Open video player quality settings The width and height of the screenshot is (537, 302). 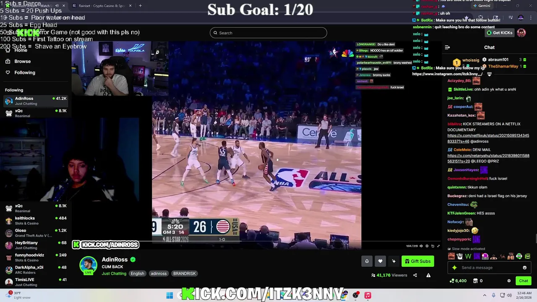pyautogui.click(x=427, y=246)
